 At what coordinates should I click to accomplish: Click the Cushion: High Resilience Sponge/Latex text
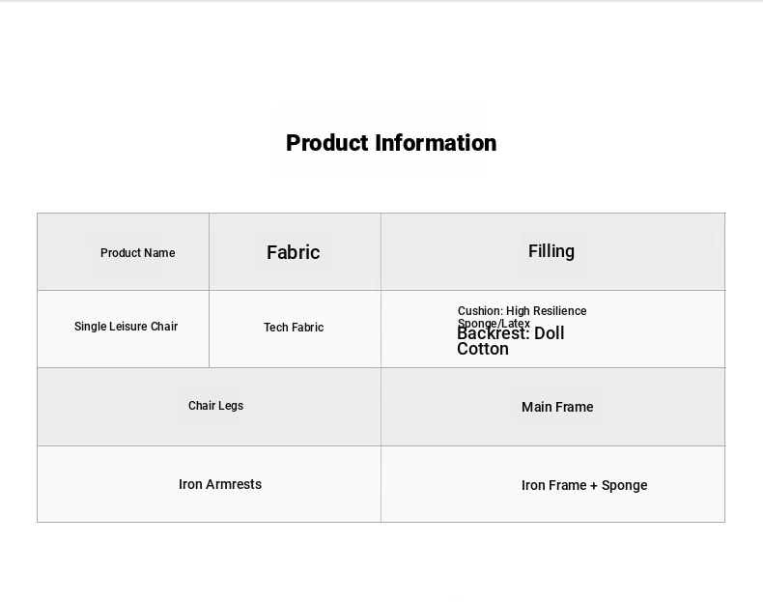tap(522, 317)
